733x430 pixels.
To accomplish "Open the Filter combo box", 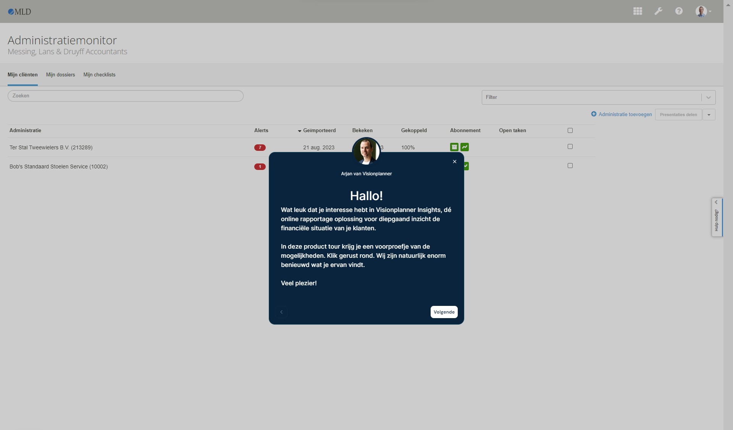I will [x=599, y=97].
